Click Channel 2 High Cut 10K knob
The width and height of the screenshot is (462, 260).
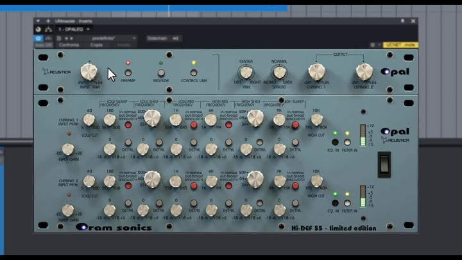[x=317, y=180]
